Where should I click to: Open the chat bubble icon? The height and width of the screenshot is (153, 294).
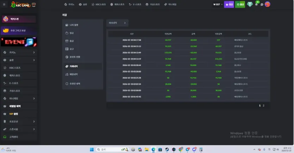[262, 5]
